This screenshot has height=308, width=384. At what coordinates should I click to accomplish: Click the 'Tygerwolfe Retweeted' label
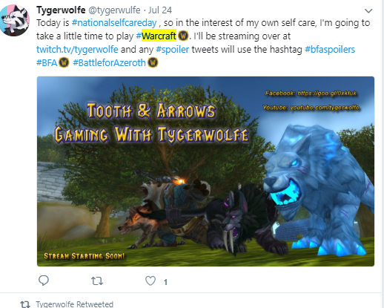tap(75, 304)
